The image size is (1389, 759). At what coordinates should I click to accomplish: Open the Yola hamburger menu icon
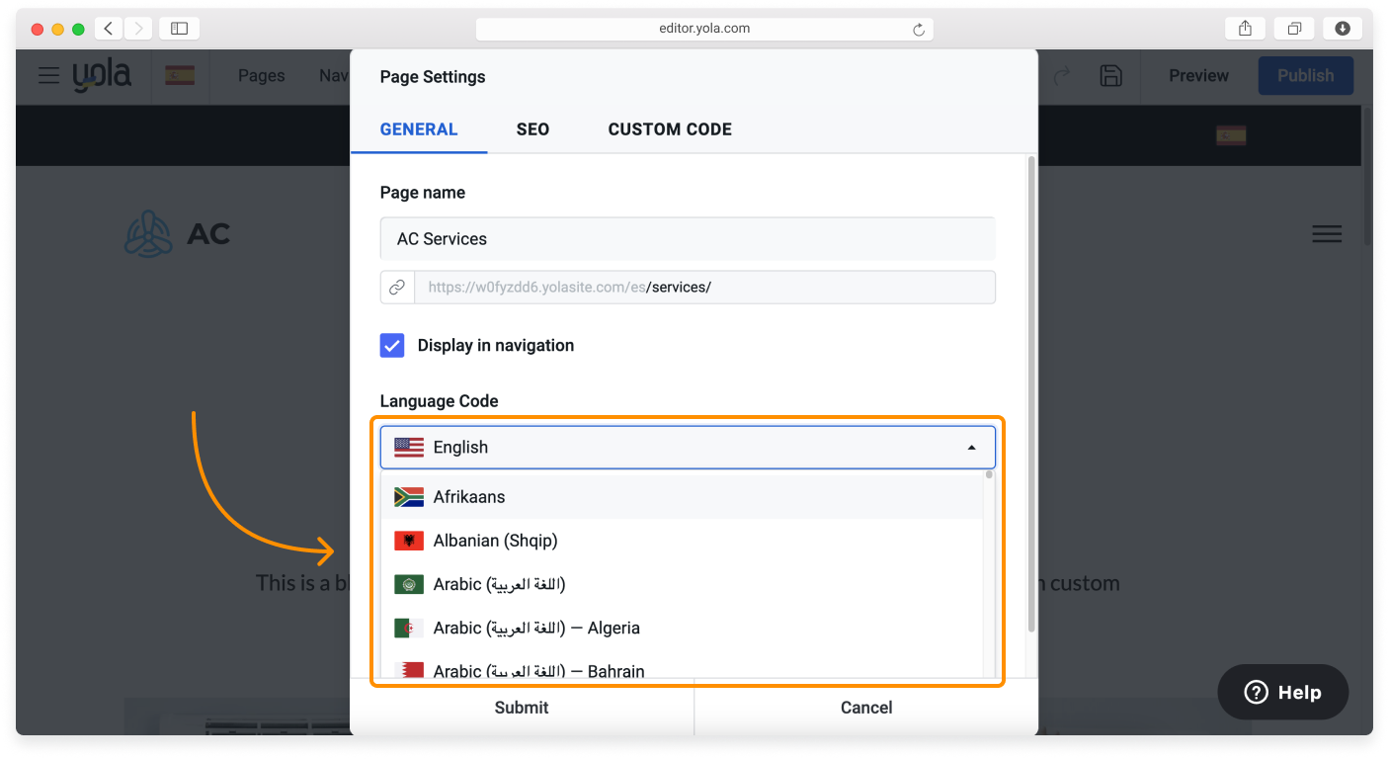click(48, 76)
